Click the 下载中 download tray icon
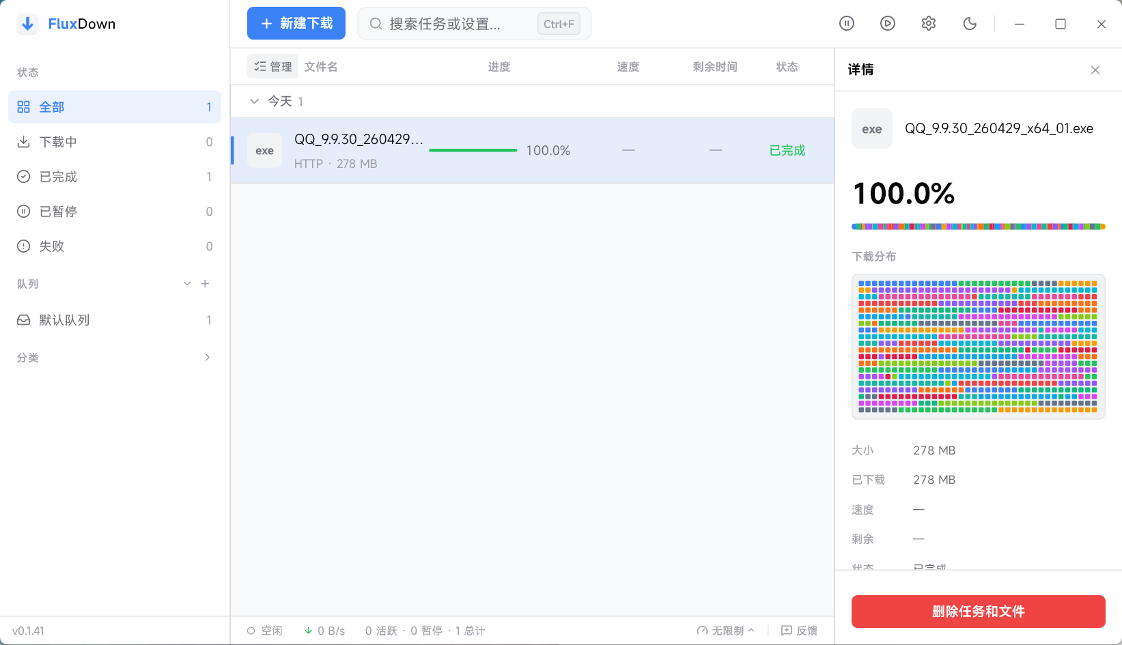 coord(24,142)
